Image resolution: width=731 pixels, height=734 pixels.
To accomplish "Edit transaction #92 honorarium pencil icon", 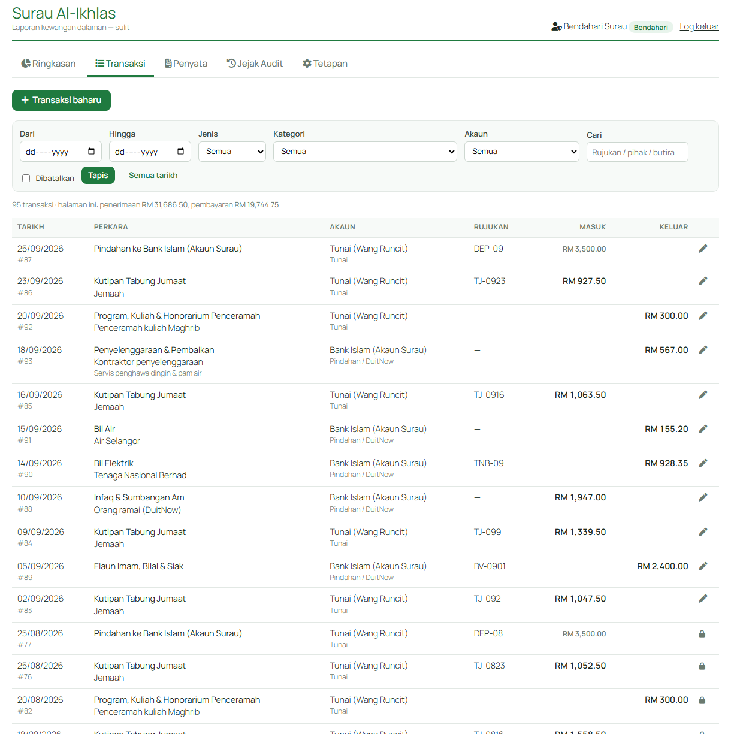I will click(703, 316).
